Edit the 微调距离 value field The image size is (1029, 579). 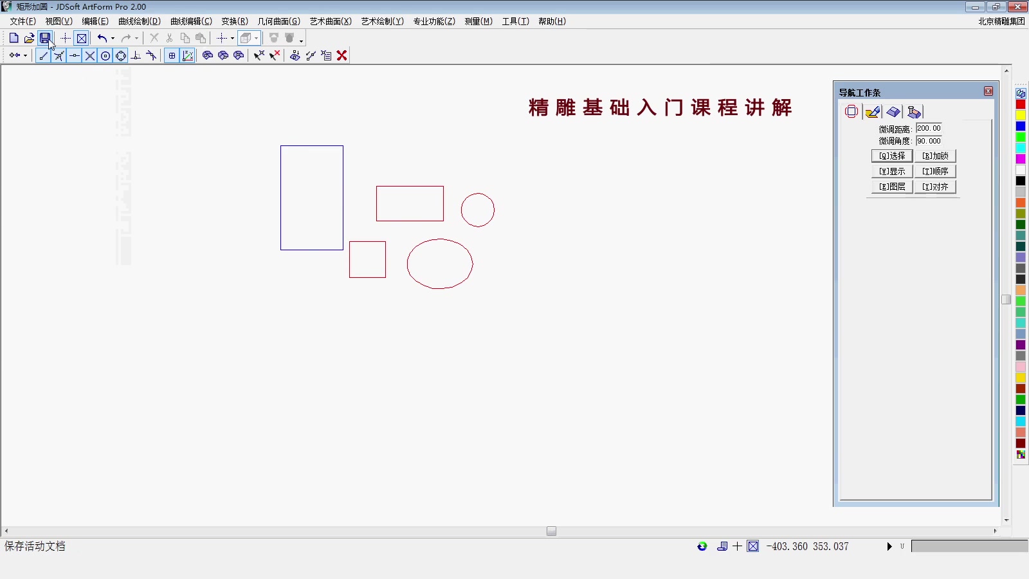930,128
